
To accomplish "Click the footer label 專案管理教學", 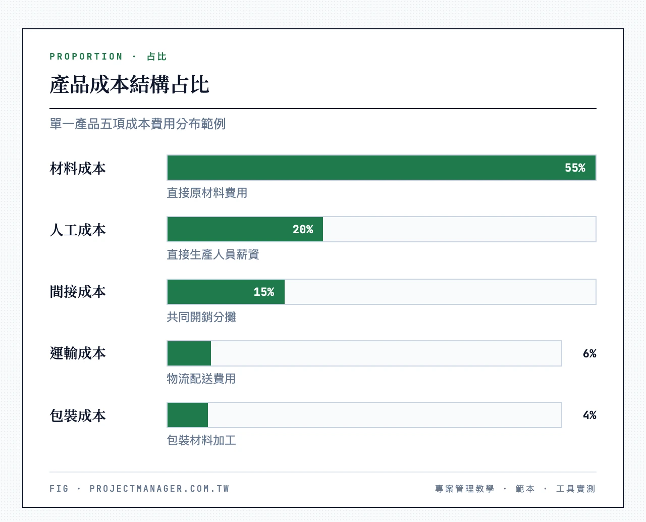I will click(x=465, y=489).
